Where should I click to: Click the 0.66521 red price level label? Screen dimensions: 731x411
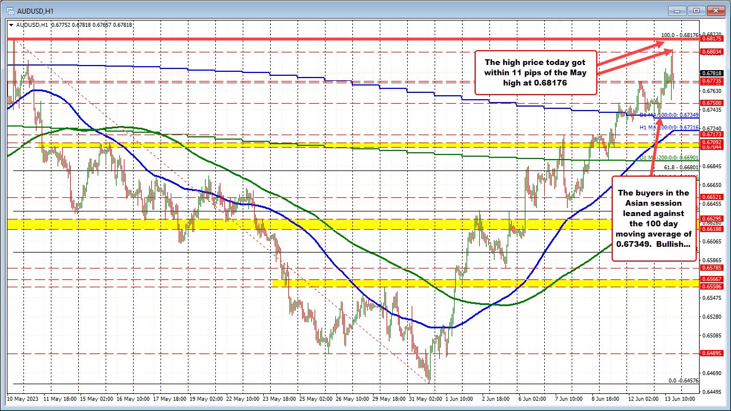point(712,197)
